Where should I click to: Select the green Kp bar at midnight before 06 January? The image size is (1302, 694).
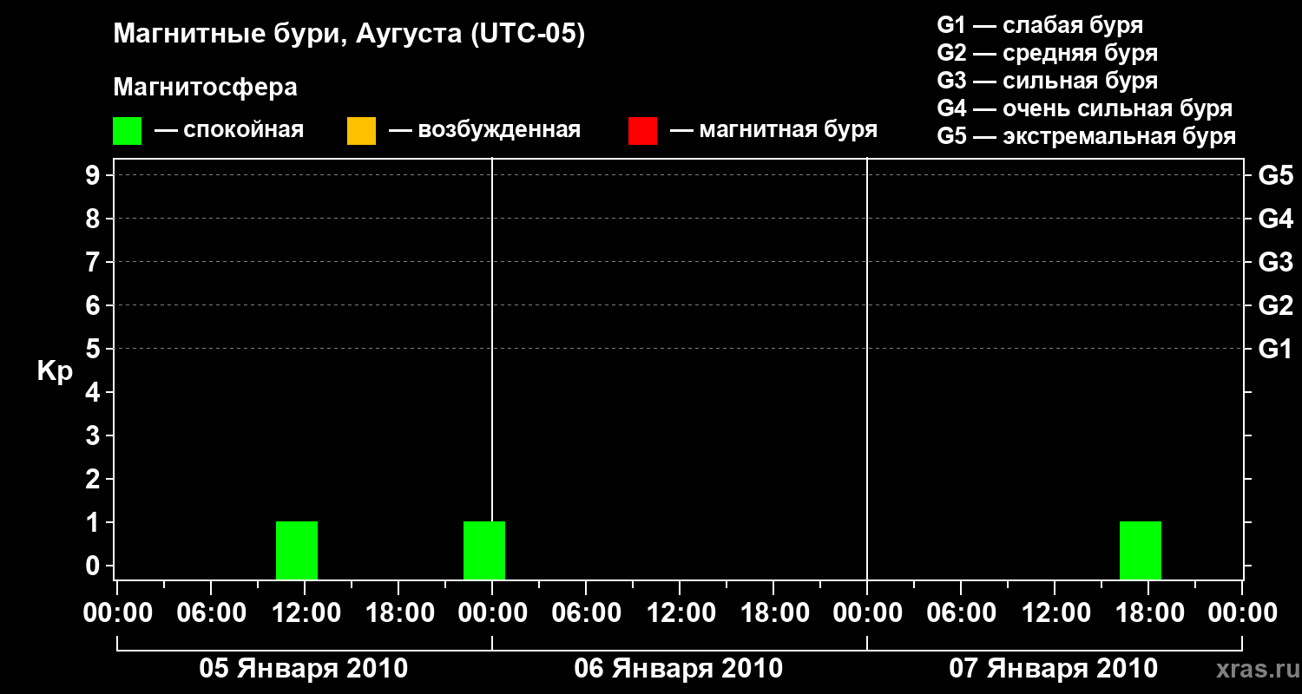[x=484, y=550]
